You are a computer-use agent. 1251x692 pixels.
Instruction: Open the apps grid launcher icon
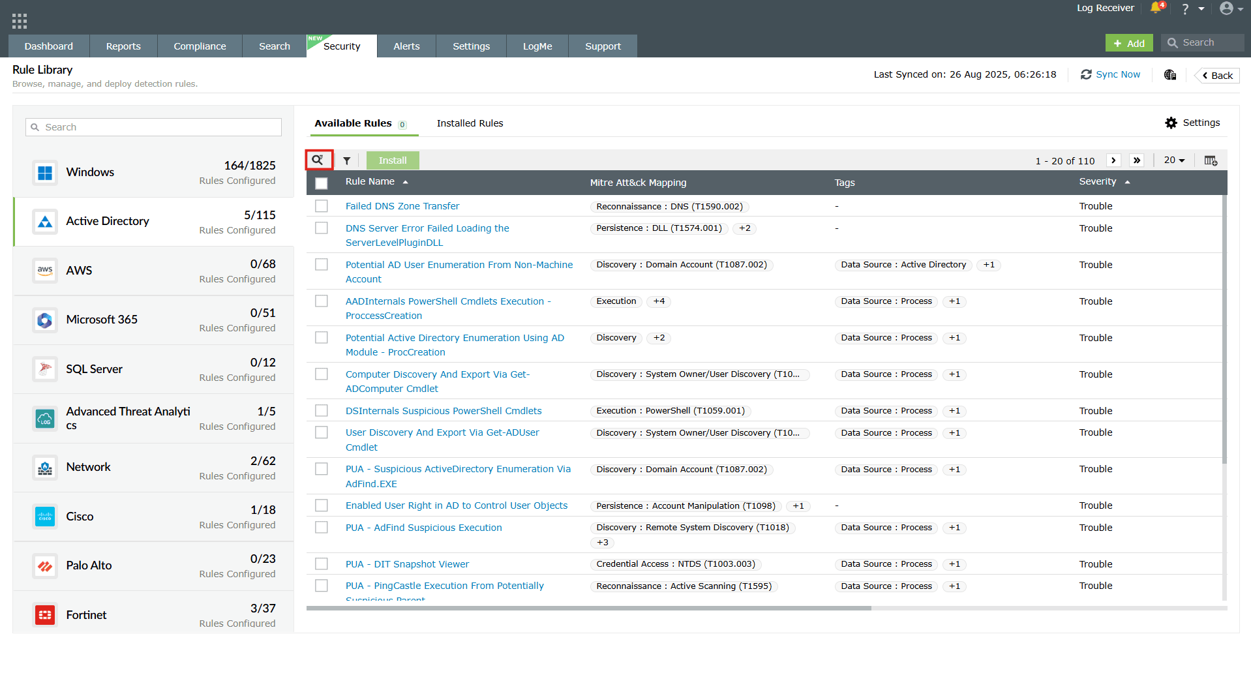click(x=20, y=21)
